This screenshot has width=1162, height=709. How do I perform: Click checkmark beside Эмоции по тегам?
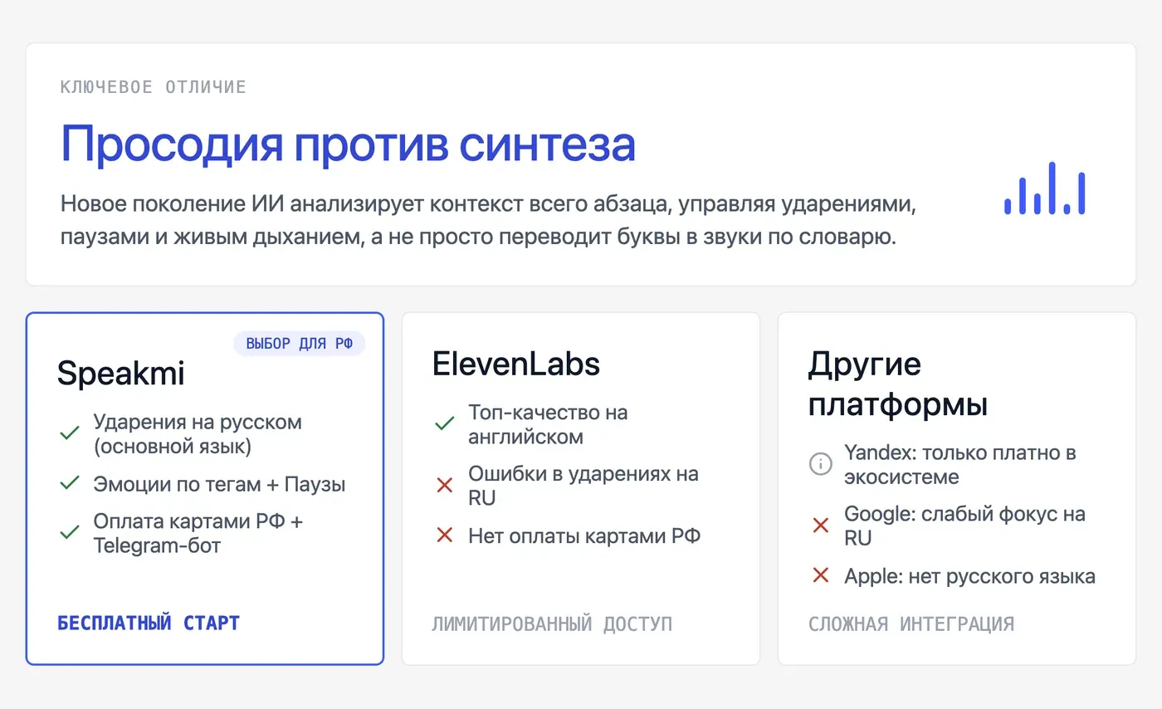[70, 483]
